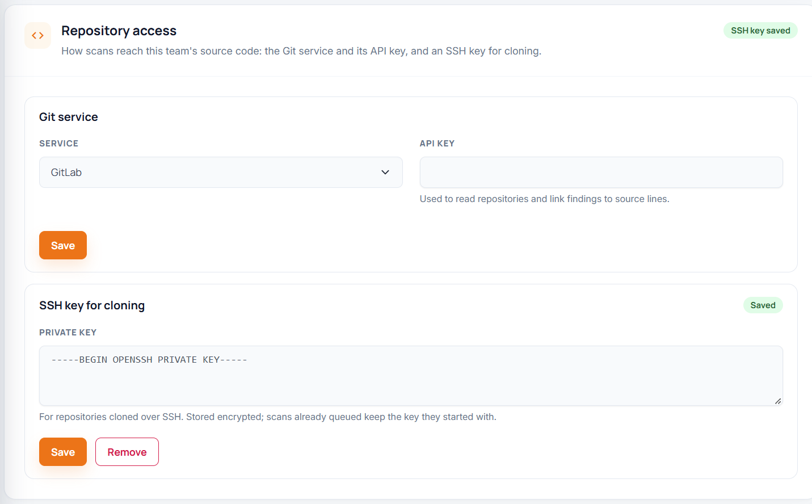Image resolution: width=812 pixels, height=504 pixels.
Task: Click the 'How scans reach this team's' description
Action: [x=301, y=51]
